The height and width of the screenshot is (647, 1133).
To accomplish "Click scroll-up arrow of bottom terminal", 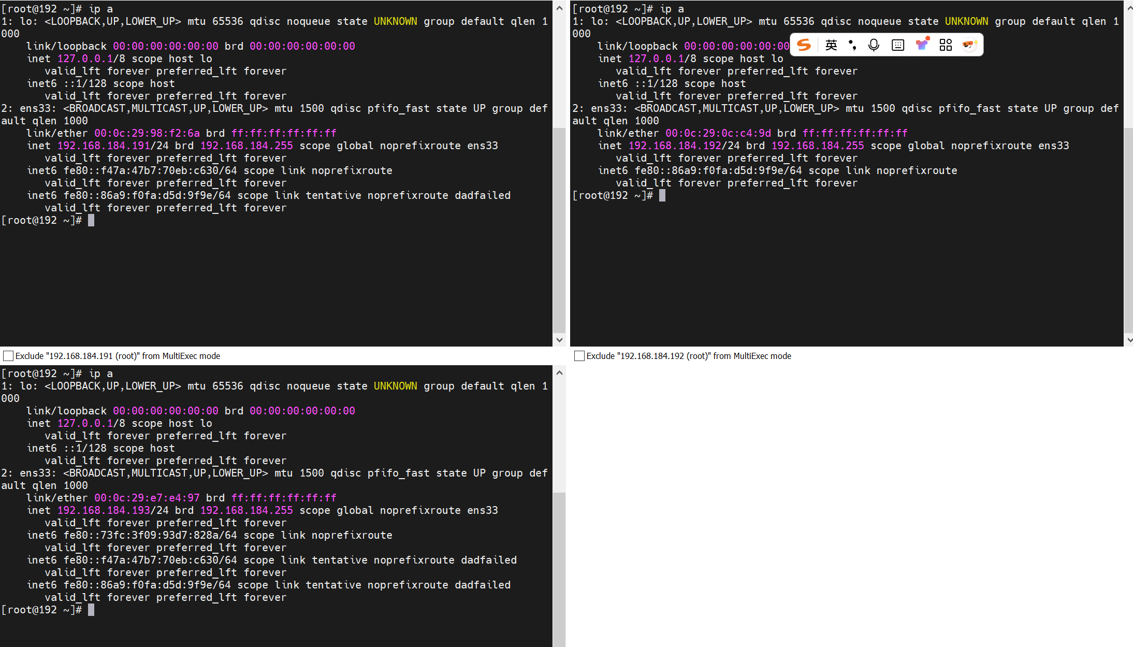I will 559,372.
